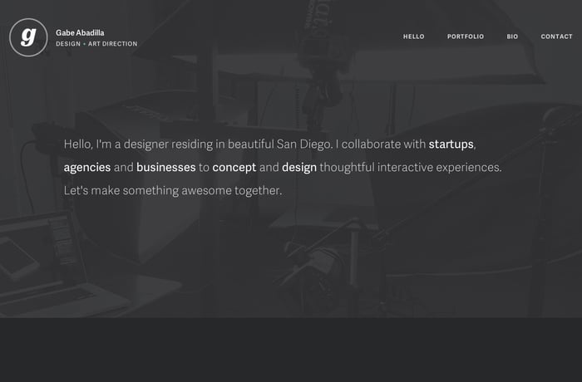Click the circular 'g' logo icon
Viewport: 582px width, 382px height.
[28, 37]
